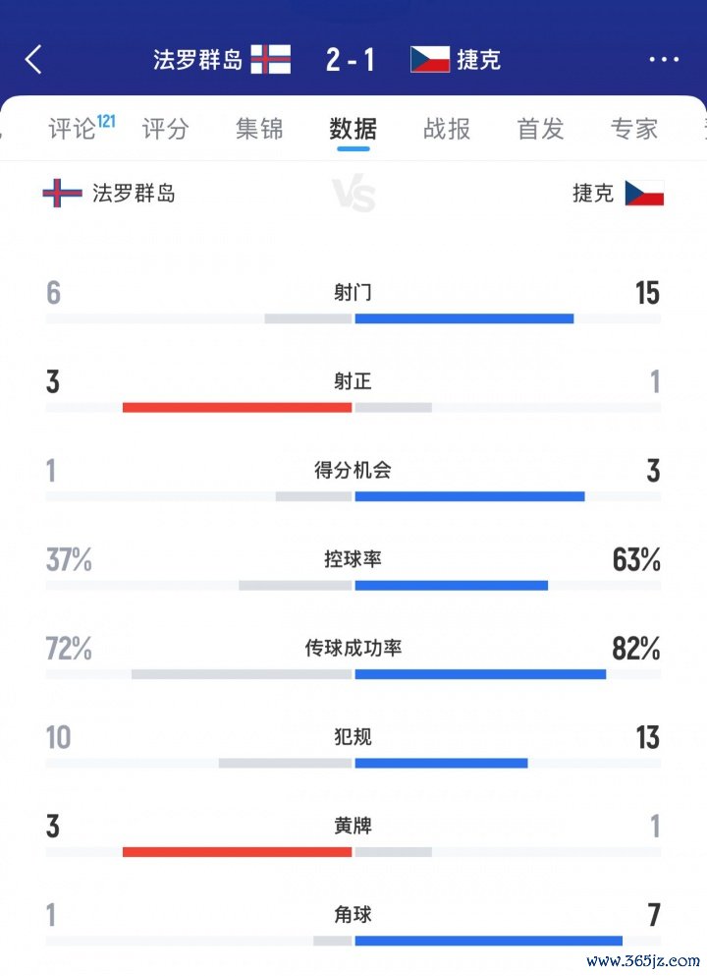Image resolution: width=707 pixels, height=976 pixels.
Task: Tap the 捷克 team name in header
Action: [478, 60]
